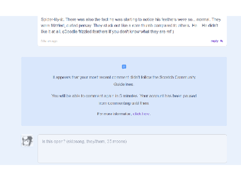Open the user avatar beside comment box
The height and width of the screenshot is (181, 241).
point(27,141)
